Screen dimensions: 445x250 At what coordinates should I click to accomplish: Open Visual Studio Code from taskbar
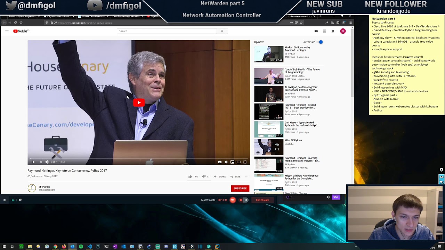[89, 247]
